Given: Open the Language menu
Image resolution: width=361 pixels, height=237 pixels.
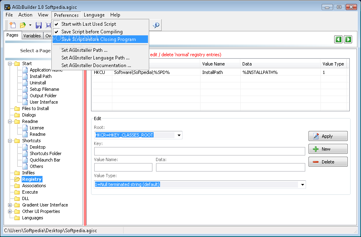Looking at the screenshot, I should pyautogui.click(x=94, y=15).
